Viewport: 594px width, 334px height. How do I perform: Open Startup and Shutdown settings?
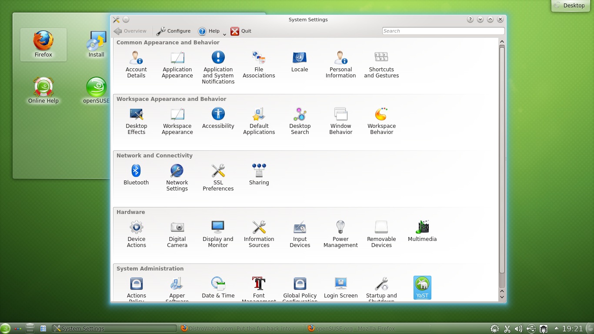(381, 288)
